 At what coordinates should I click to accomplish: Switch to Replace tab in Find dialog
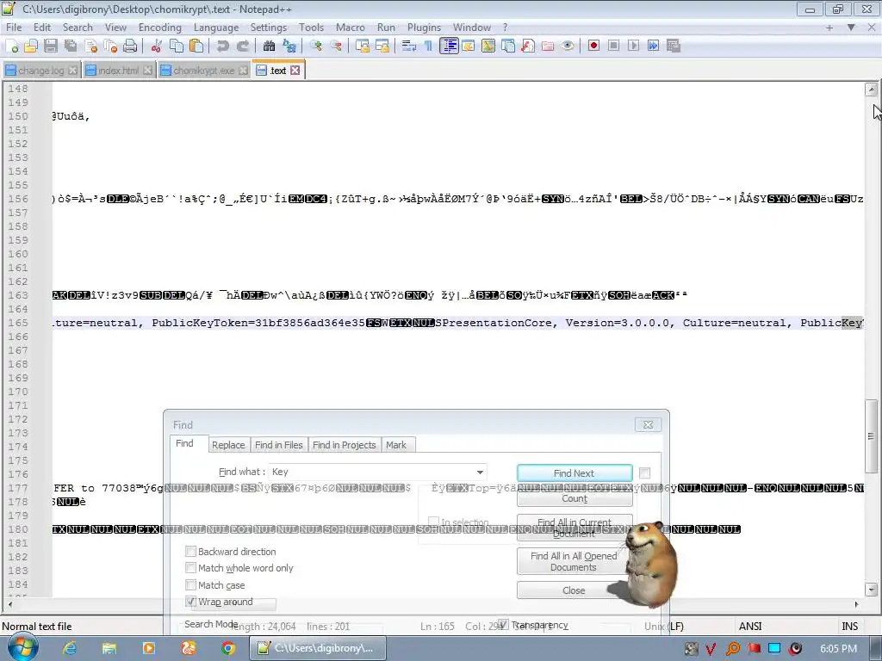pyautogui.click(x=228, y=445)
